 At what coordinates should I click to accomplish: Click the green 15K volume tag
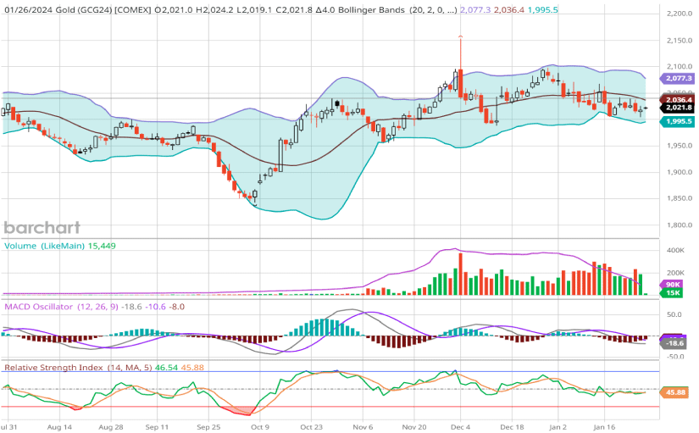click(674, 292)
